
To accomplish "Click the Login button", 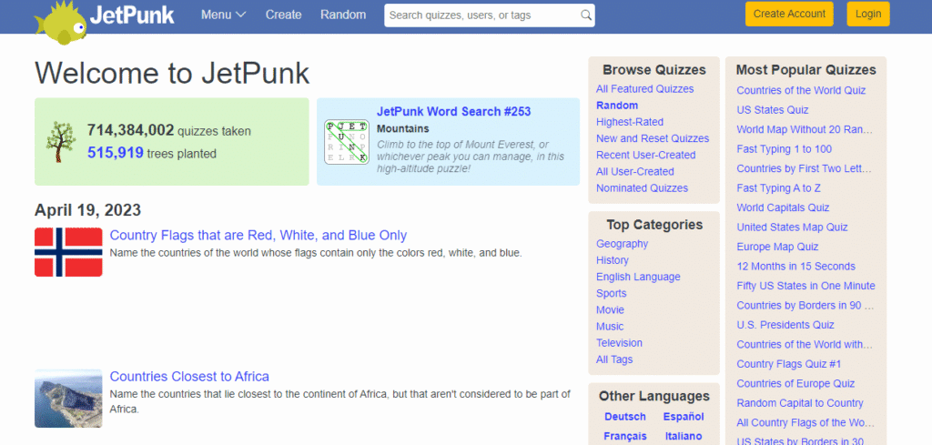I will (x=868, y=14).
